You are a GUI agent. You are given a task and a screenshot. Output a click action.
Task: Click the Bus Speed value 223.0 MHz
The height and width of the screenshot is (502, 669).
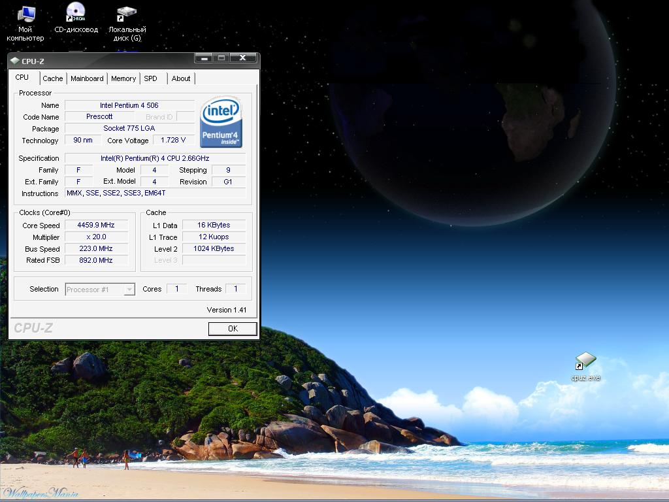click(96, 248)
